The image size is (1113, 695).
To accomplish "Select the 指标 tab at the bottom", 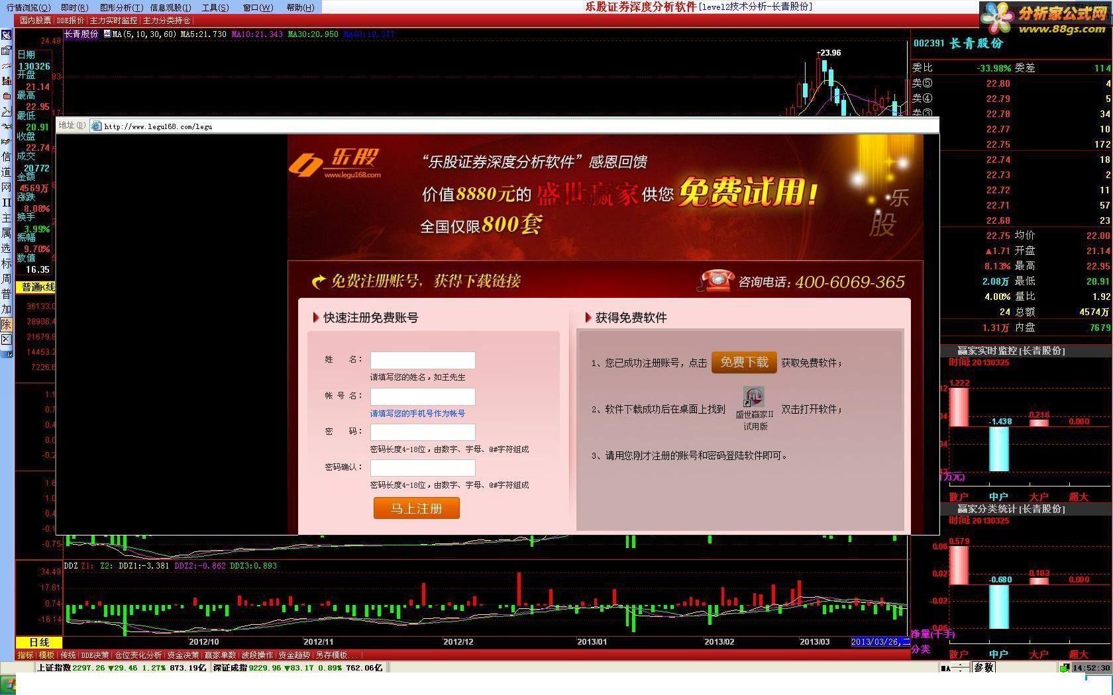I will point(25,655).
